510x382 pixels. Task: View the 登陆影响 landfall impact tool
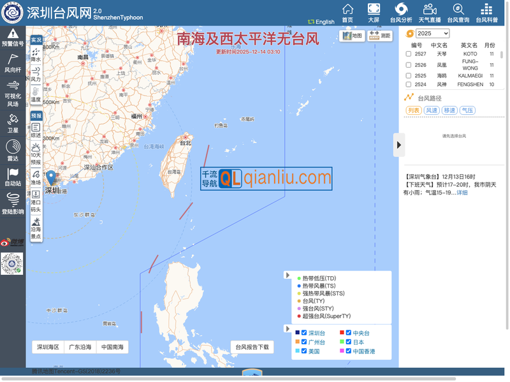point(11,202)
